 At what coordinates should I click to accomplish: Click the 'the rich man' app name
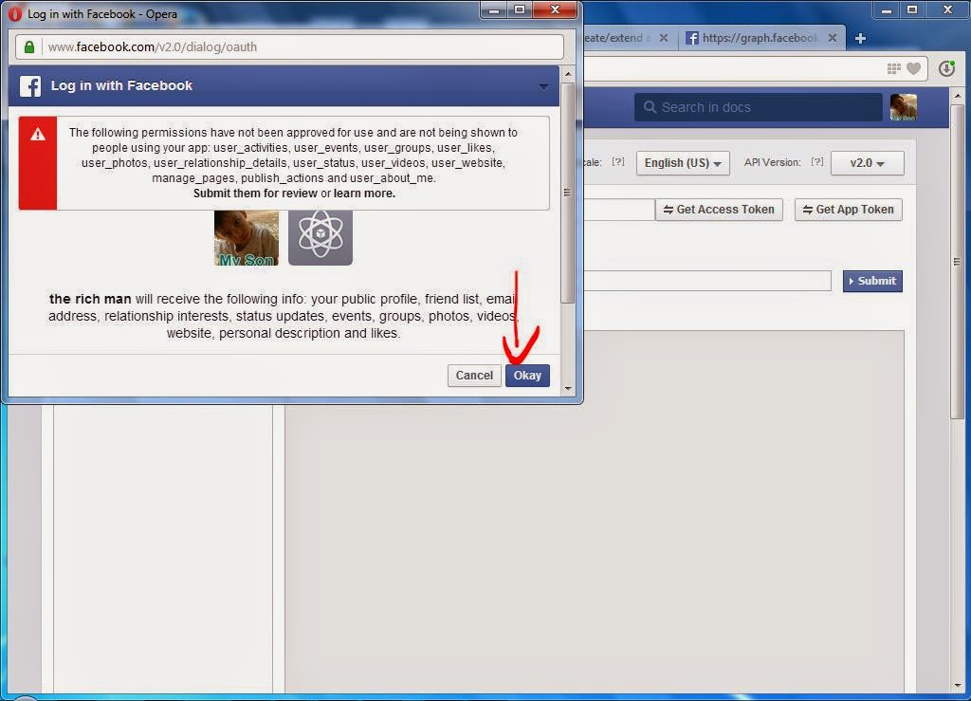click(90, 299)
